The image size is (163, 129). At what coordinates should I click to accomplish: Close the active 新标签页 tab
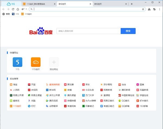[90, 4]
